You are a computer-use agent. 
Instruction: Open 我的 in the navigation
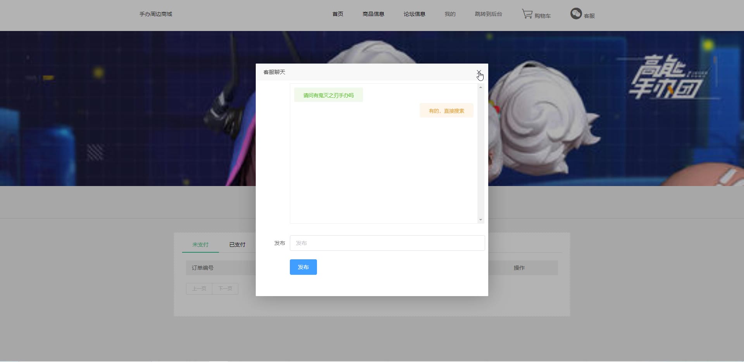(x=450, y=14)
